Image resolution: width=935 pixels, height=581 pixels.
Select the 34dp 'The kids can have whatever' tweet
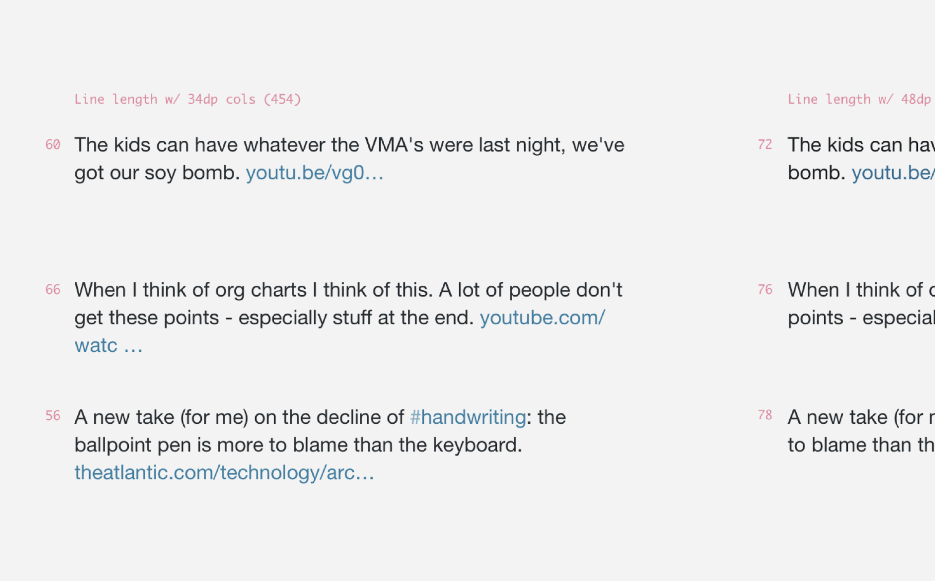point(349,145)
